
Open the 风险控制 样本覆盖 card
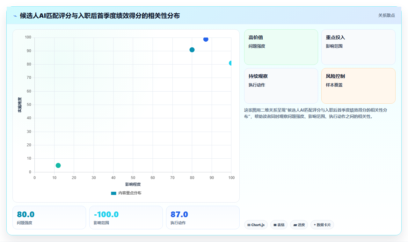tap(358, 86)
